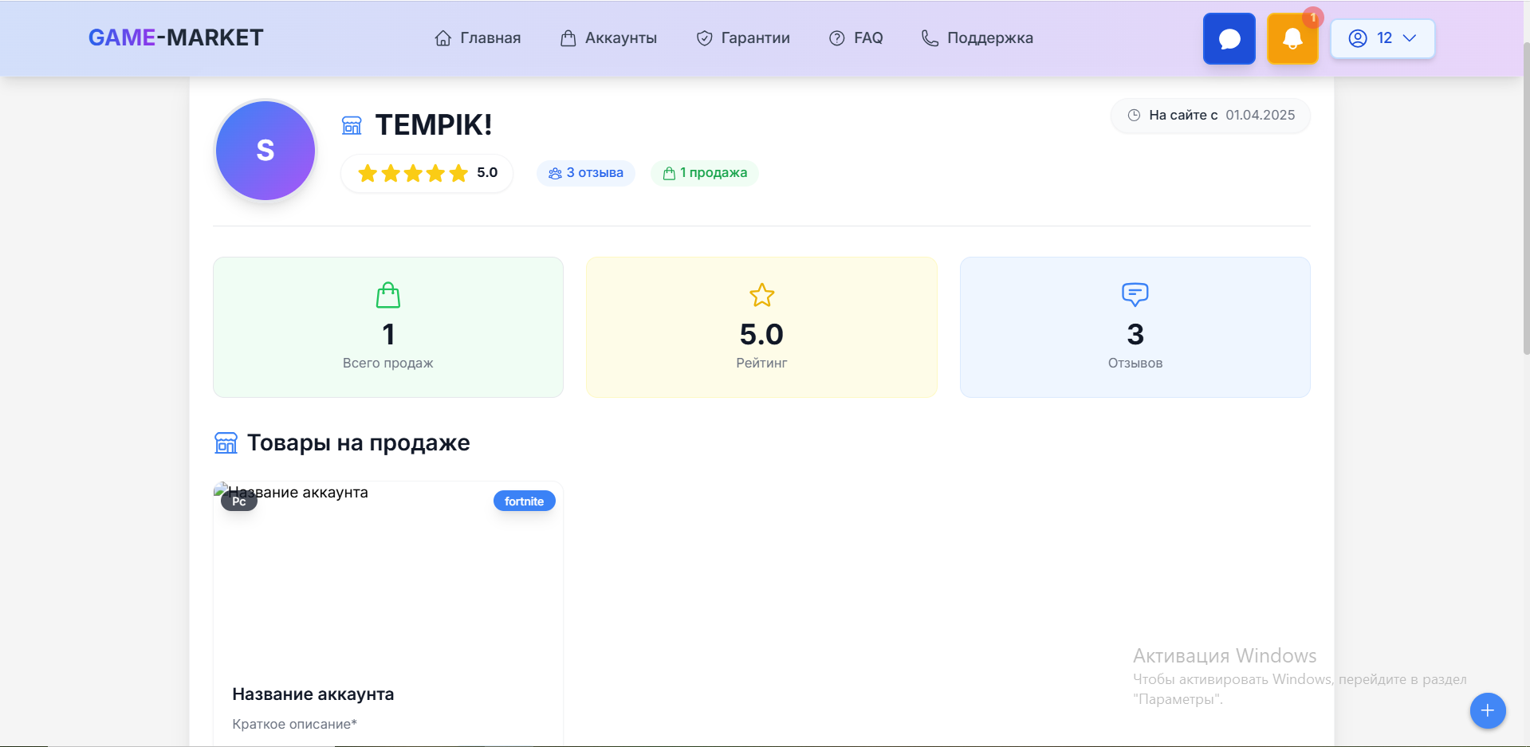Screen dimensions: 1530x747
Task: Click the comment icon in Отзывов card
Action: (x=1135, y=294)
